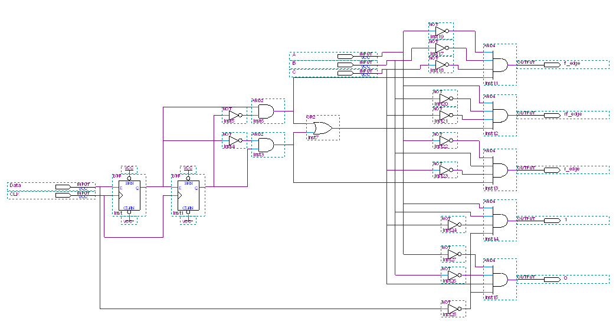Image resolution: width=616 pixels, height=328 pixels.
Task: Select the r_edge output pin
Action: tap(552, 170)
